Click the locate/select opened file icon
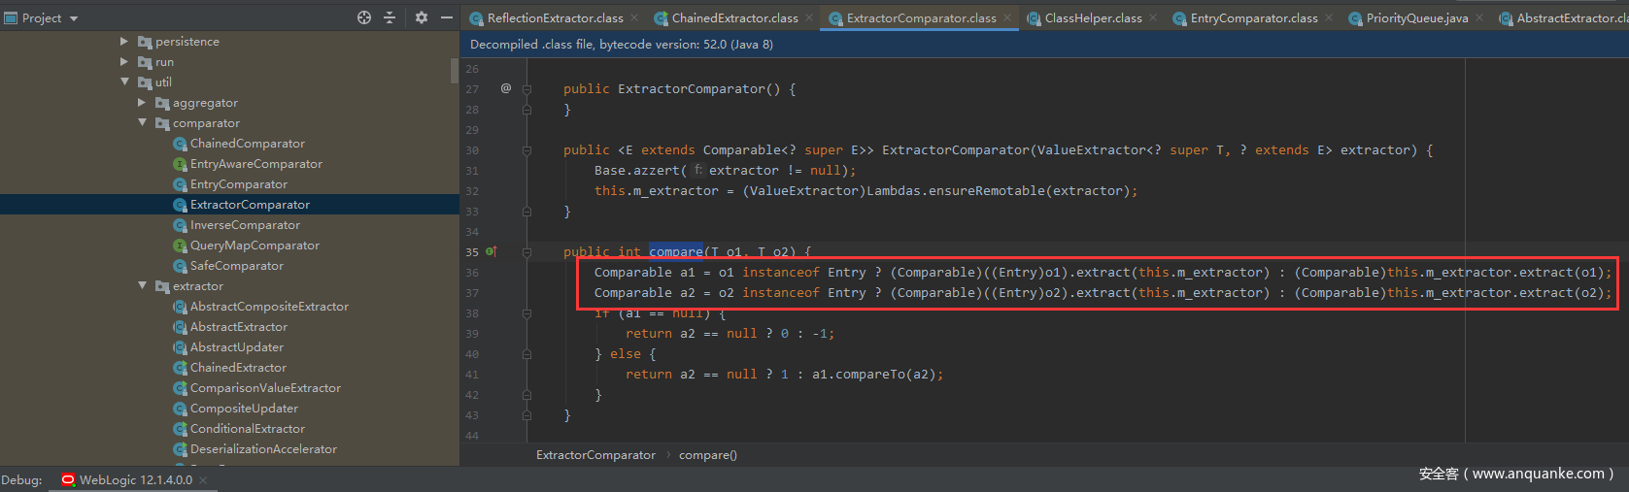The width and height of the screenshot is (1629, 492). [x=364, y=17]
